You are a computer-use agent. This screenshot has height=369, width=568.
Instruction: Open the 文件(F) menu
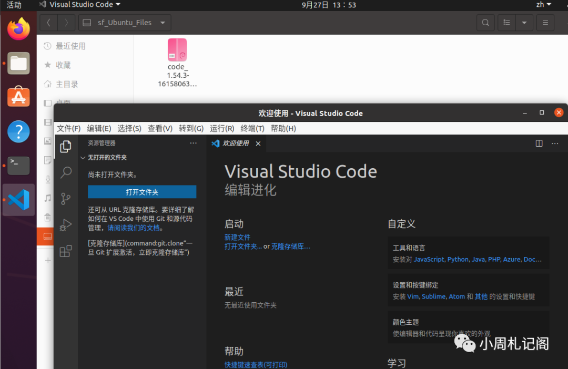coord(68,128)
